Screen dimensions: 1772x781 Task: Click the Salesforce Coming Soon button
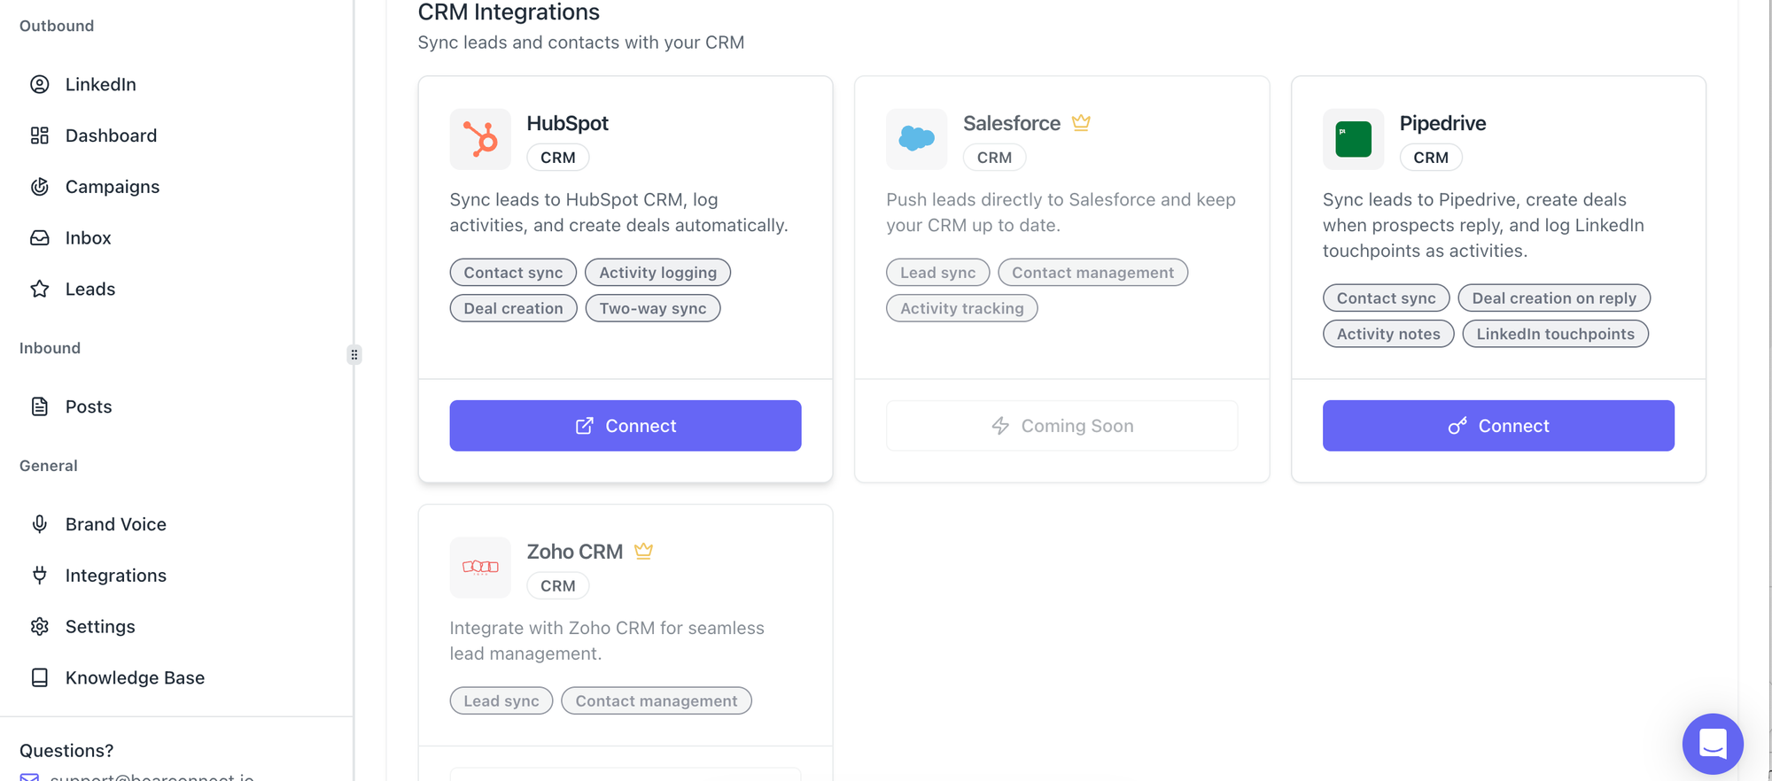tap(1061, 426)
